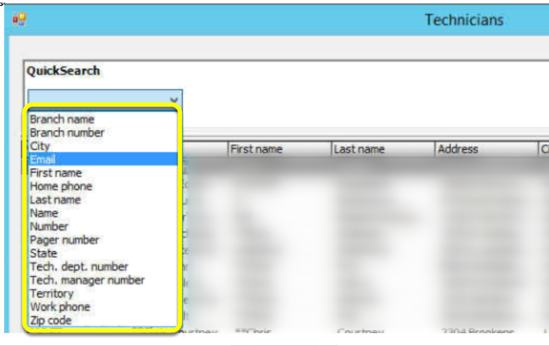
Task: Select the Zip code option
Action: [x=103, y=320]
